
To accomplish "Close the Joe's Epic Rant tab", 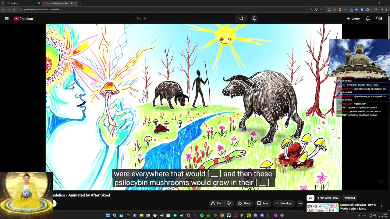I will [x=75, y=3].
